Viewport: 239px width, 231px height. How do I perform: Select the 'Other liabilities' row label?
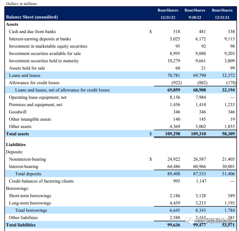[23, 218]
